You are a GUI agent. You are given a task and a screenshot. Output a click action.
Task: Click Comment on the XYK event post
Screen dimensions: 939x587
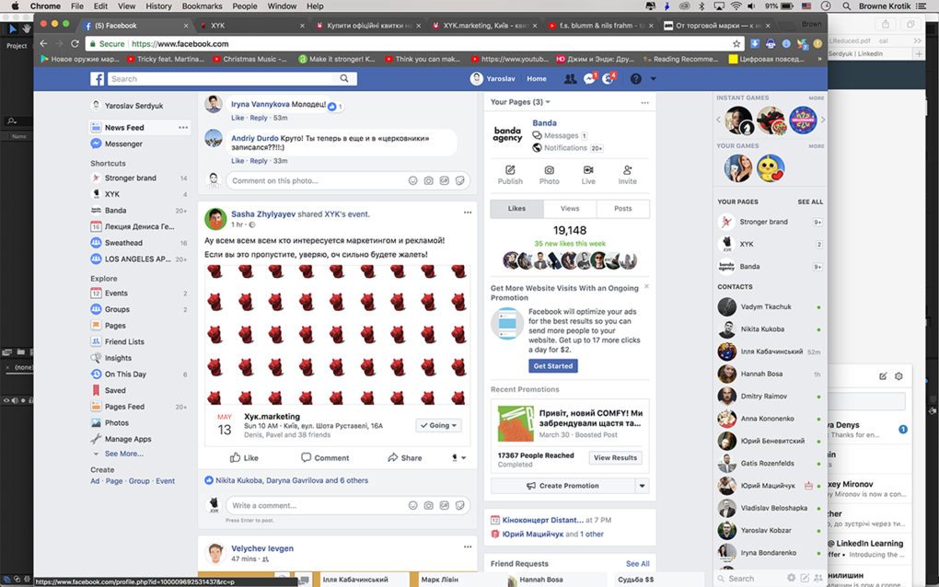(325, 458)
